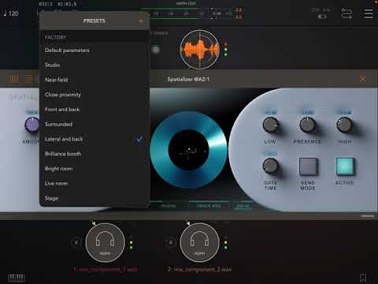This screenshot has height=284, width=378.
Task: Select the mix_component_1.wav channel label
Action: (x=106, y=269)
